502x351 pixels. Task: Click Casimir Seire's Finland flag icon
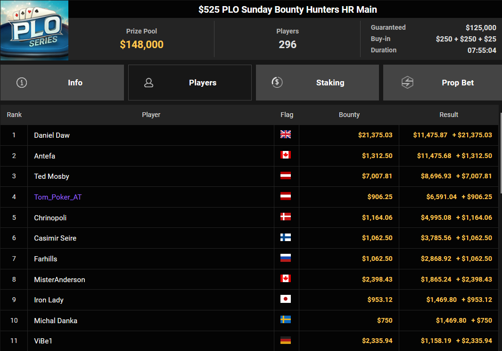286,237
